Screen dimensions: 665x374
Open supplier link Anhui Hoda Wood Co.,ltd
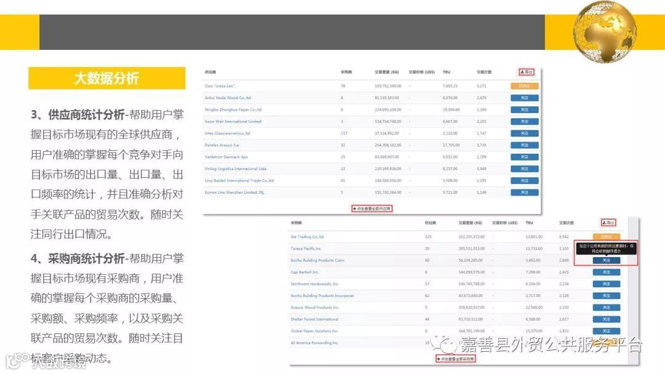pyautogui.click(x=228, y=98)
